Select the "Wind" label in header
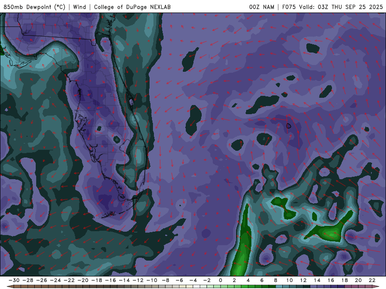 [x=80, y=7]
